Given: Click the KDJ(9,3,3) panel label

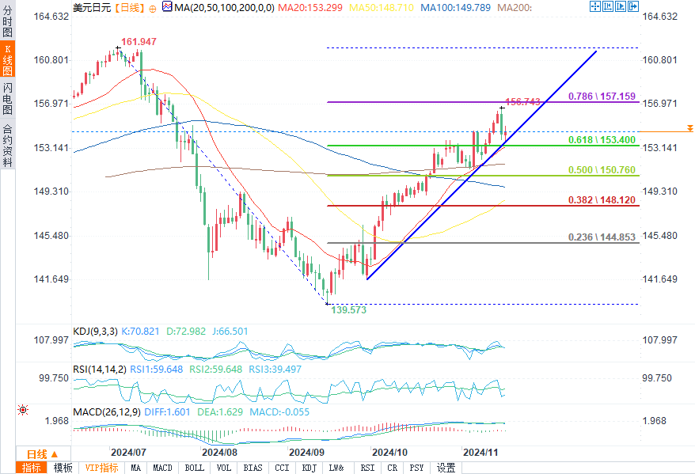Looking at the screenshot, I should pos(95,332).
